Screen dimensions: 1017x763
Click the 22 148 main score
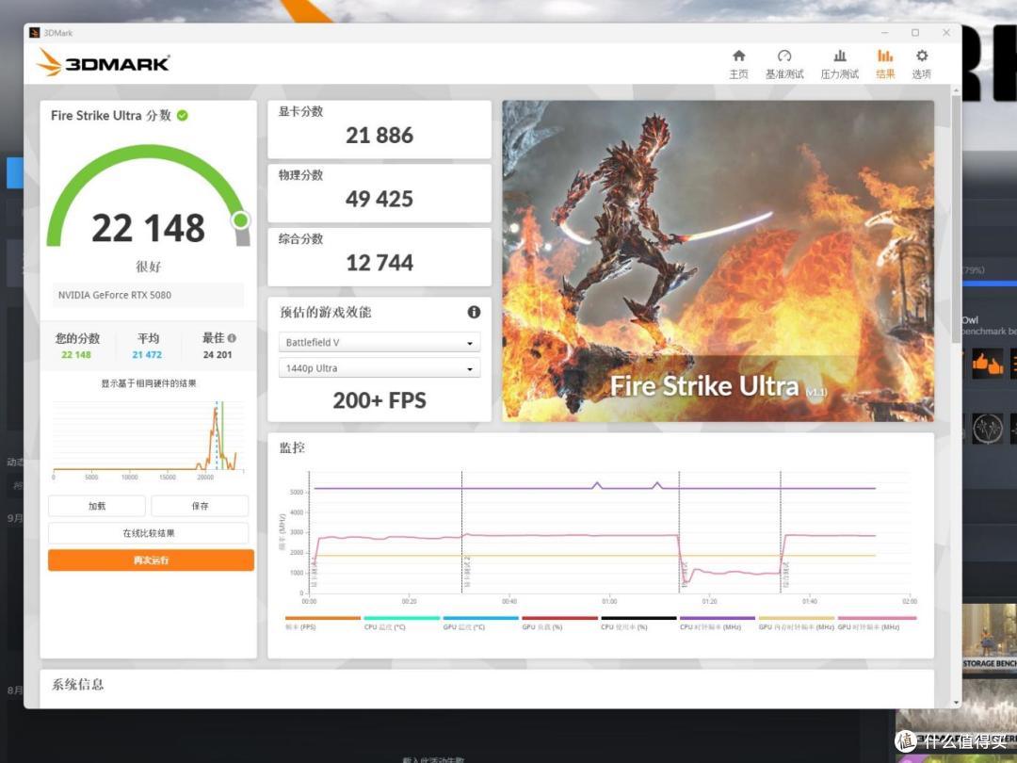149,228
